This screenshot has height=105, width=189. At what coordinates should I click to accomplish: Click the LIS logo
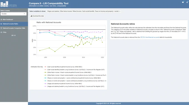tap(9, 4)
